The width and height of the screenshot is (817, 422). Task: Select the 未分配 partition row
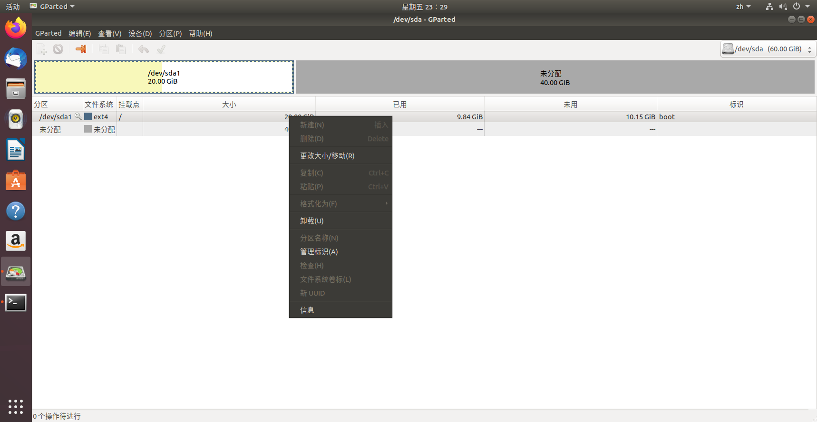pyautogui.click(x=424, y=129)
